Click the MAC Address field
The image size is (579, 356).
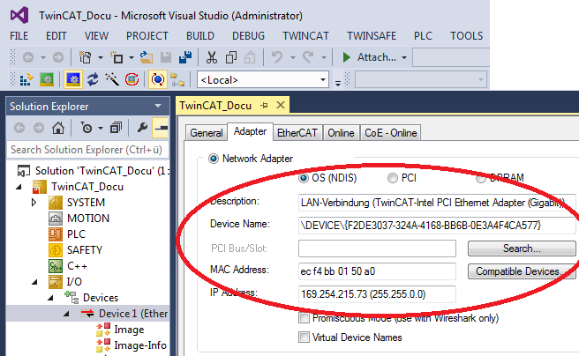[x=377, y=271]
